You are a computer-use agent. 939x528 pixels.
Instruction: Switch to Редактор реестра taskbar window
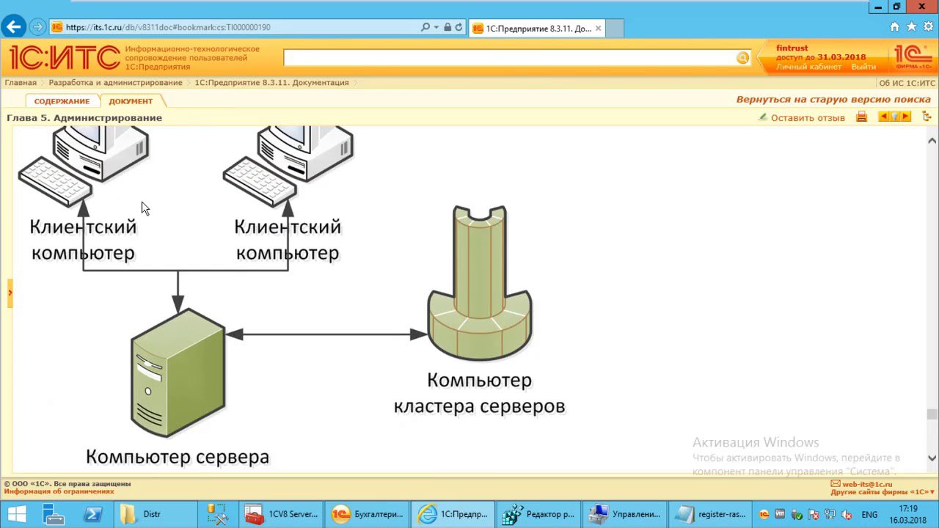pyautogui.click(x=539, y=514)
